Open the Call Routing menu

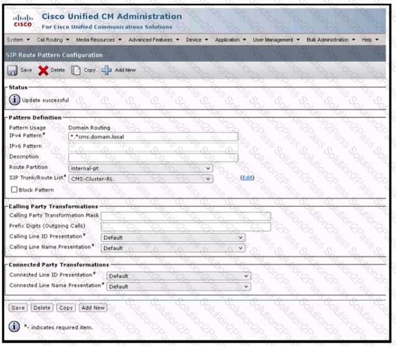(53, 40)
